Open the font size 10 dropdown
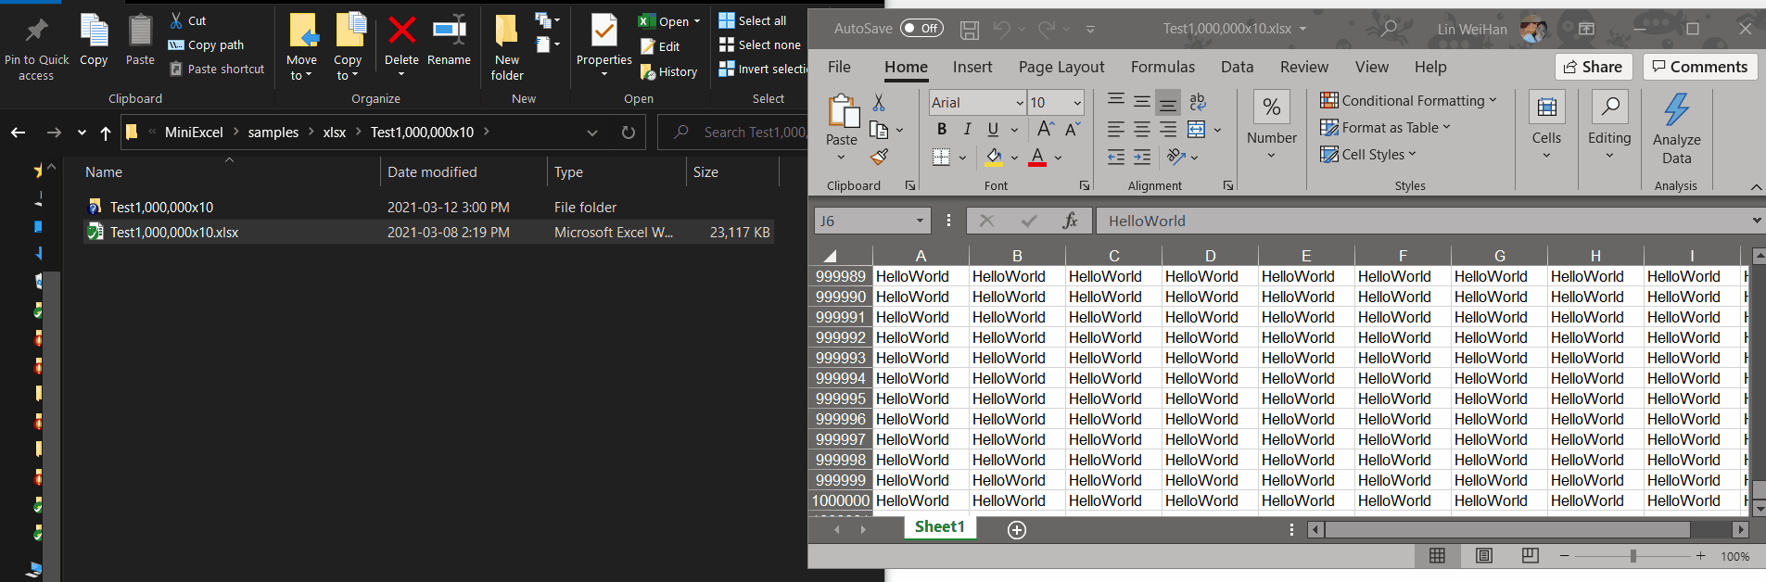The image size is (1766, 582). [1077, 103]
